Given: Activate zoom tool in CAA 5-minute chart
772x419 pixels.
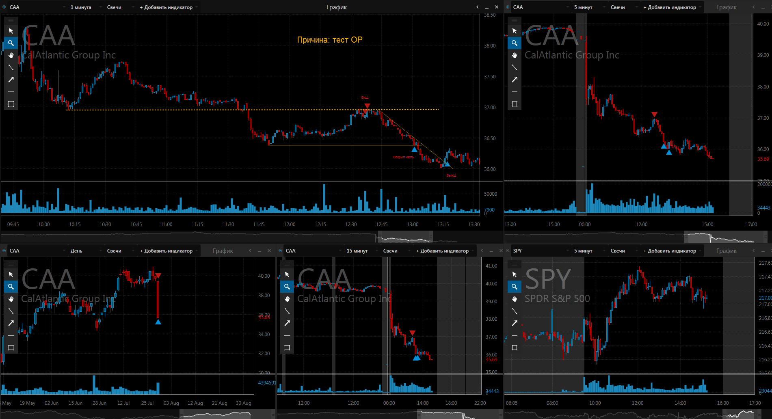Looking at the screenshot, I should (515, 43).
